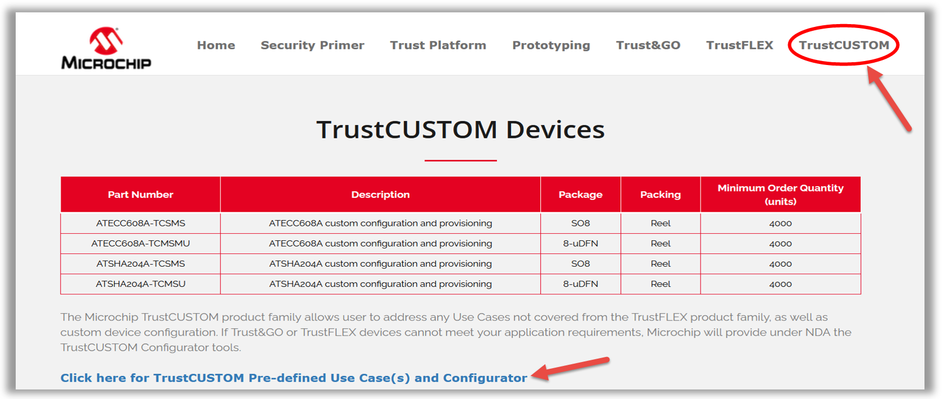Image resolution: width=943 pixels, height=399 pixels.
Task: Click the Packing column header
Action: point(660,194)
